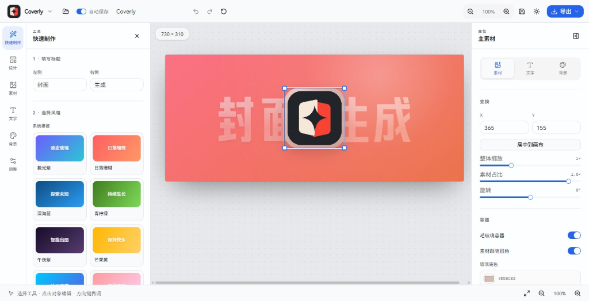
Task: Toggle the 素材跟随圆角 switch
Action: 574,250
